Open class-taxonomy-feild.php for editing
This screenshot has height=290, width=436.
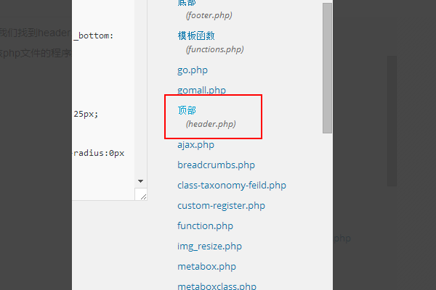click(232, 186)
